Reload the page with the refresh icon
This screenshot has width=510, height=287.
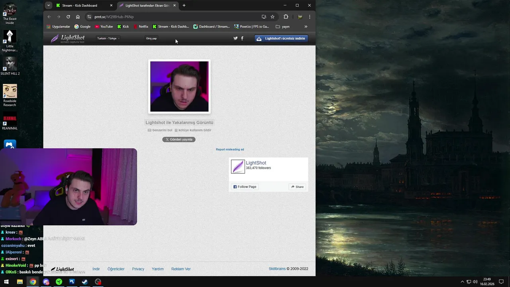68,17
